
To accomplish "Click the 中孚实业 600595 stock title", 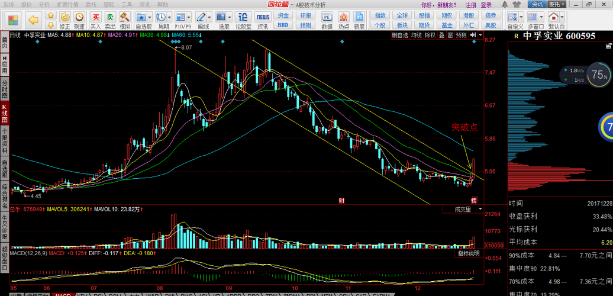I will click(559, 36).
